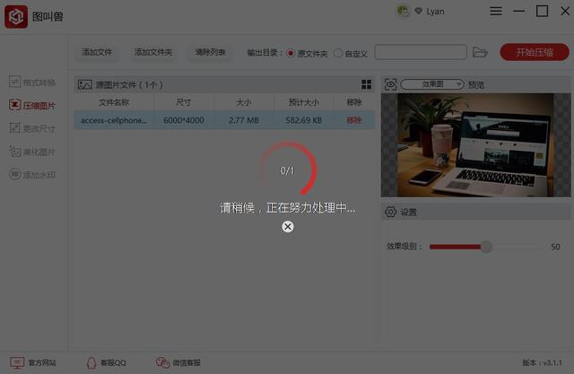
Task: Click the 清除列表 clear list button
Action: (x=210, y=52)
